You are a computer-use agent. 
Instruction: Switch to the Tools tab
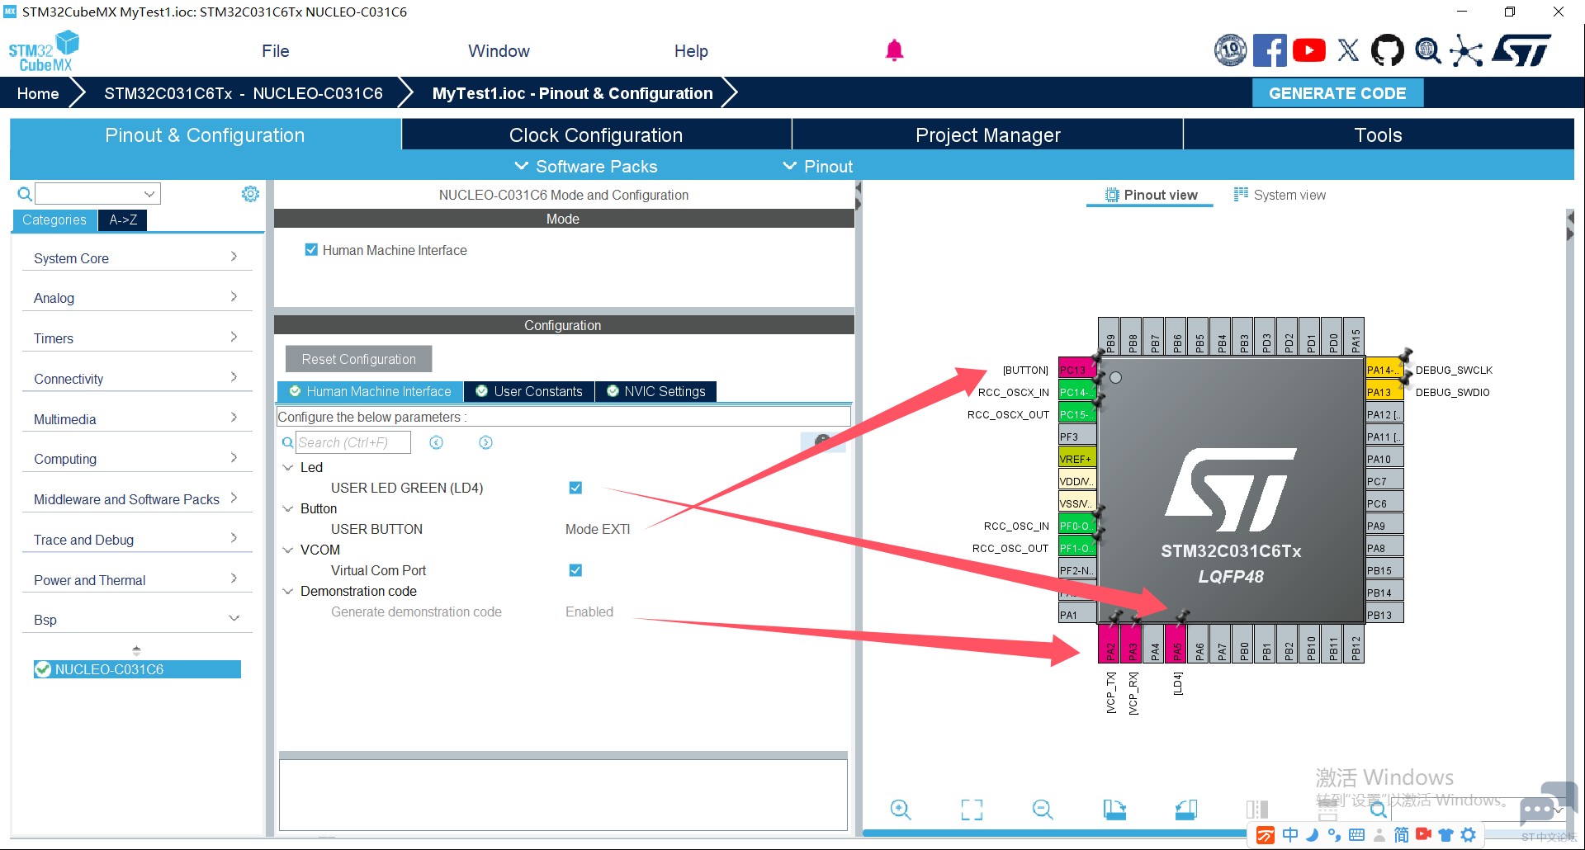coord(1379,135)
